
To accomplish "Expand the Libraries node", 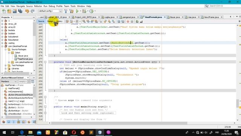I will click(x=6, y=68).
